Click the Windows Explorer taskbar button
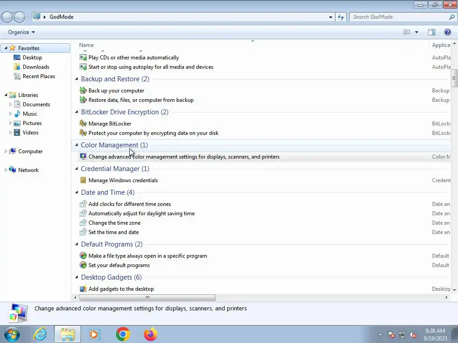Image resolution: width=458 pixels, height=343 pixels. (67, 334)
